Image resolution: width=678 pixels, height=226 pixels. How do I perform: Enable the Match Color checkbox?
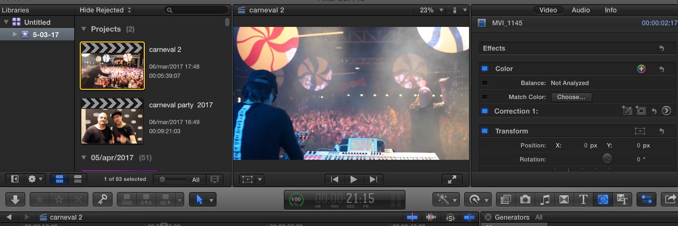pos(484,97)
